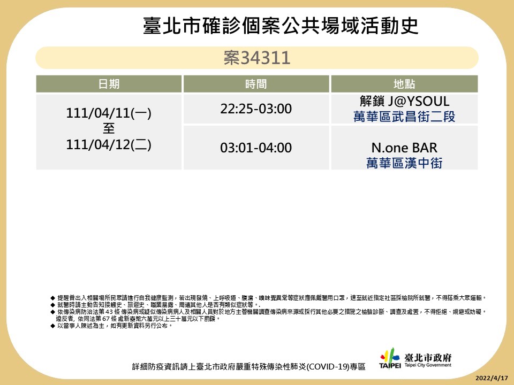Viewport: 514px width, 385px height.
Task: Click the venue name N.one BAR
Action: coord(405,148)
